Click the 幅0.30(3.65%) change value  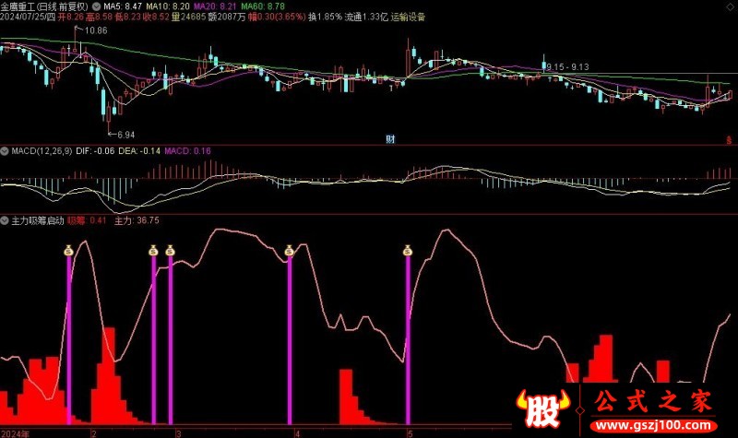point(277,18)
